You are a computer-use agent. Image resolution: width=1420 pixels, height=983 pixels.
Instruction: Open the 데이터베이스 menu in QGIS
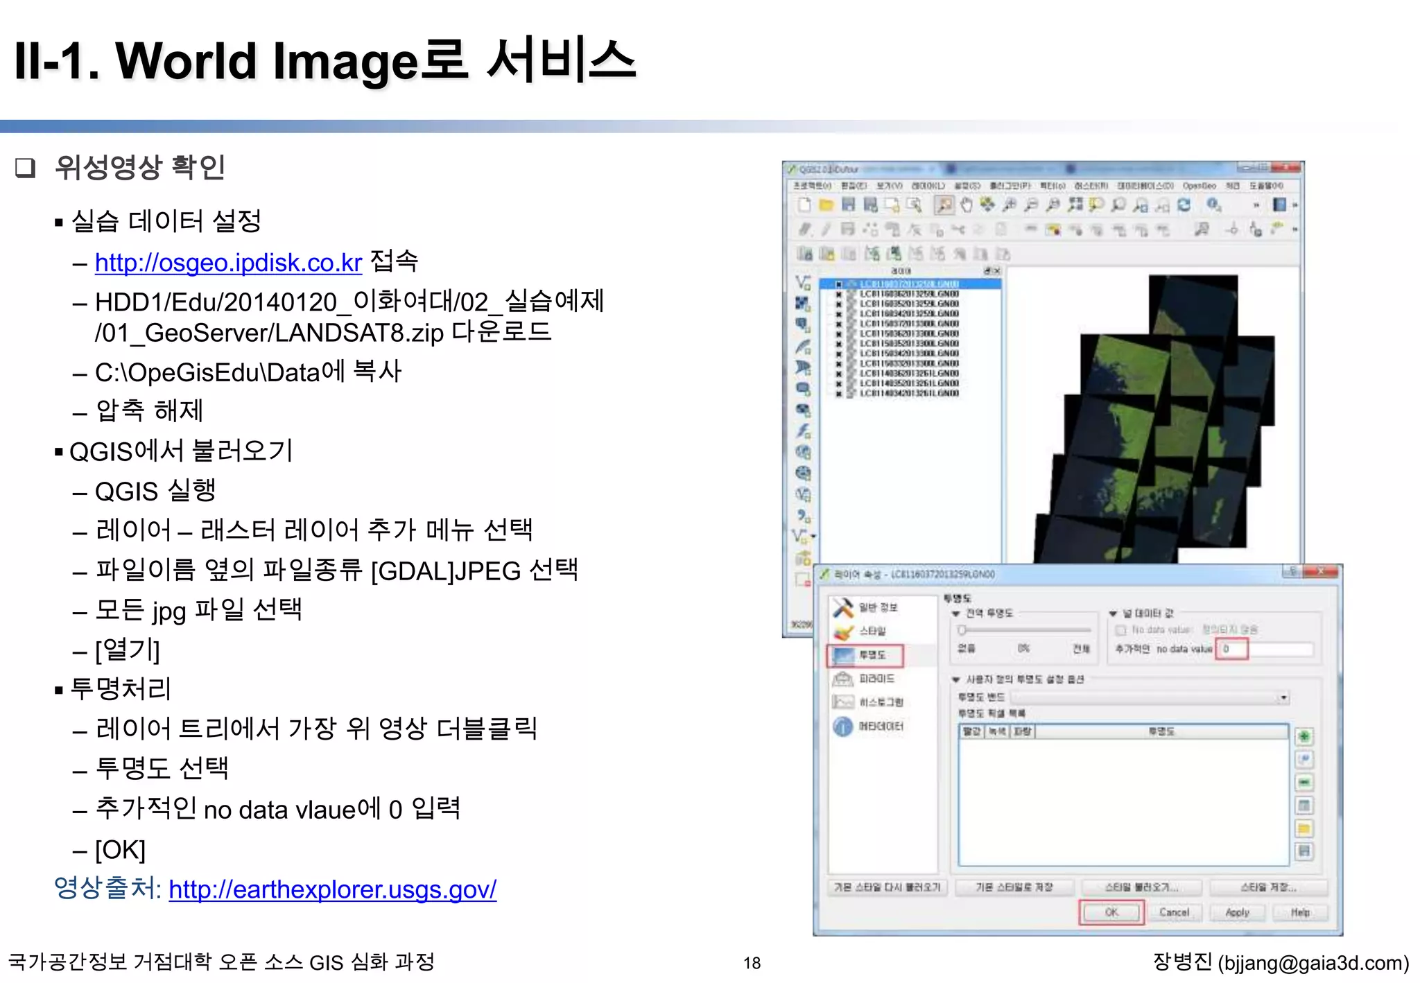point(1145,186)
